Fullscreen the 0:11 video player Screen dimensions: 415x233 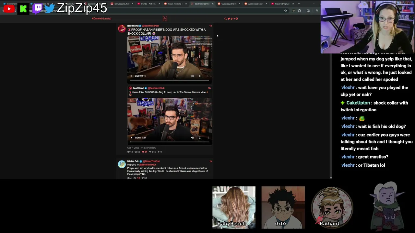coord(200,76)
